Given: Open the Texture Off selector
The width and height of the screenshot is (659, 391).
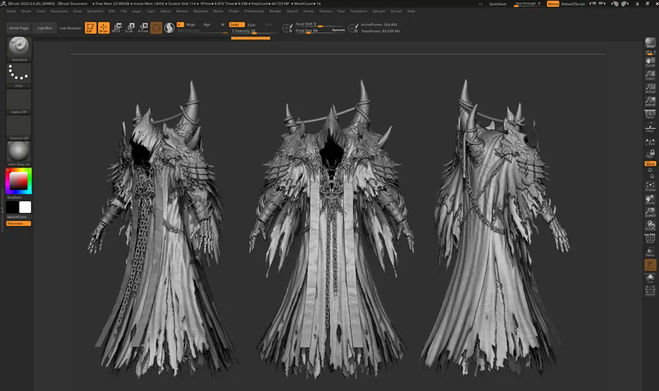Looking at the screenshot, I should 19,127.
